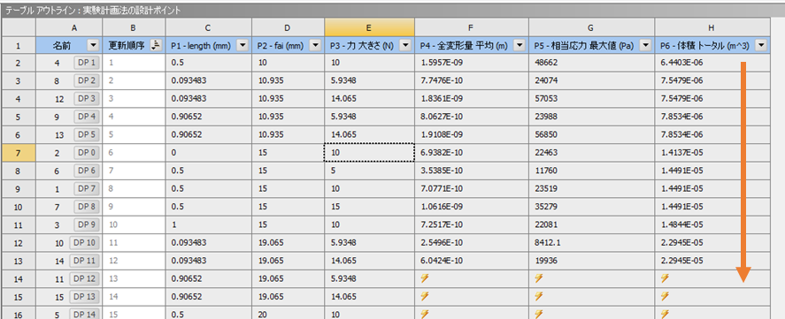785x319 pixels.
Task: Click the lightning icon for DP 14 in column H
Action: [x=665, y=314]
